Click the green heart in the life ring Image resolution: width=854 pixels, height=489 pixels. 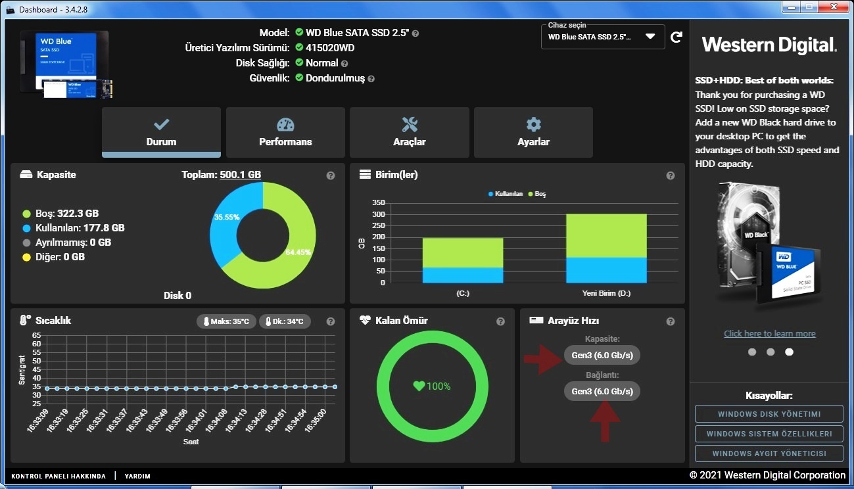(x=419, y=386)
